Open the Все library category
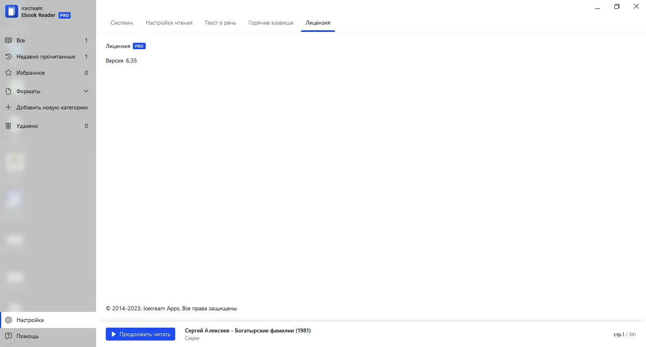The width and height of the screenshot is (646, 347). tap(48, 40)
